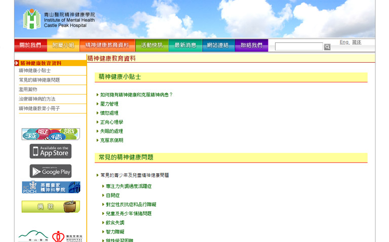This screenshot has height=242, width=389.
Task: Click the Castle Peak Hospital mountain logo
Action: click(33, 236)
